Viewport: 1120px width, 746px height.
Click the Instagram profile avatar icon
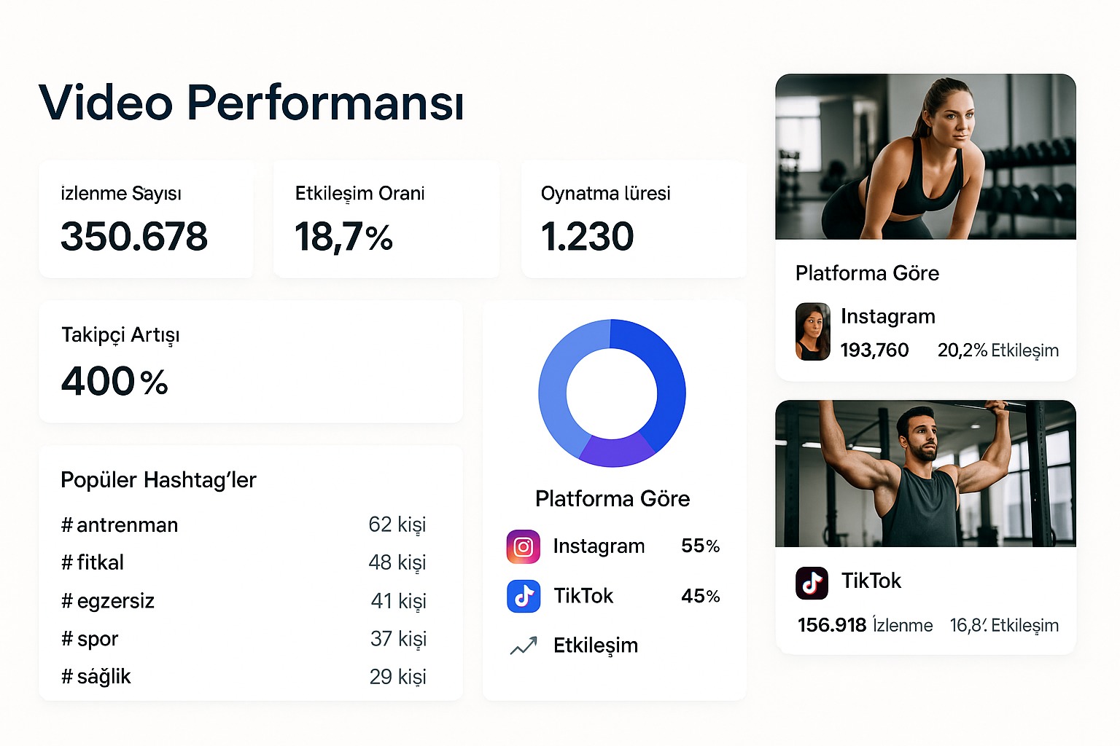pyautogui.click(x=812, y=331)
